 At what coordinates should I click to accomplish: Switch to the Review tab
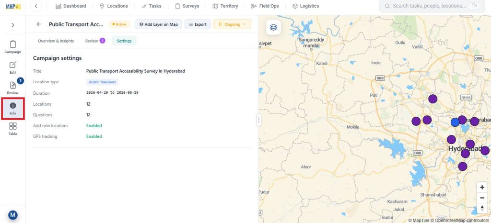pyautogui.click(x=95, y=41)
